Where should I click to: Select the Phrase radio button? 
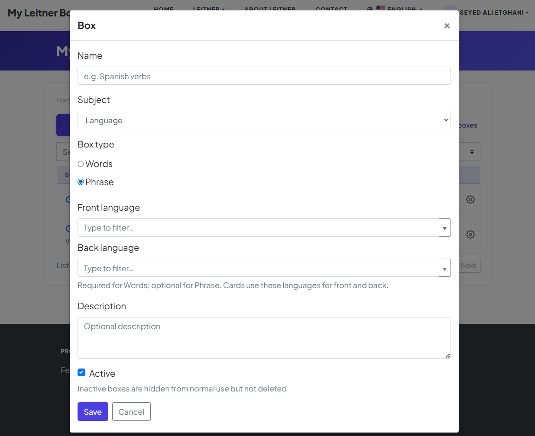(81, 182)
